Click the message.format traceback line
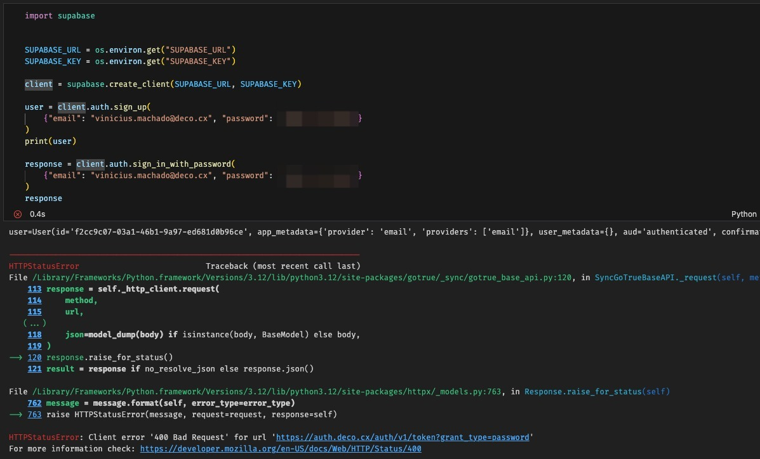This screenshot has height=459, width=760. click(170, 403)
